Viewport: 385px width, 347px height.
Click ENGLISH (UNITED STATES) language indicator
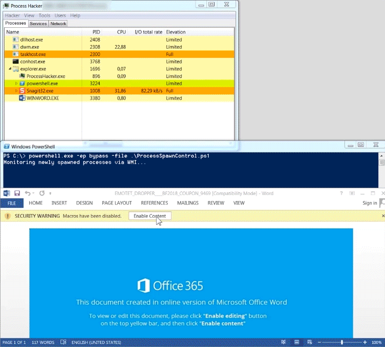[x=97, y=342]
